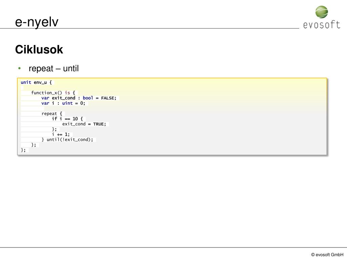Click the final closing brace line
347x260 pixels.
23,150
